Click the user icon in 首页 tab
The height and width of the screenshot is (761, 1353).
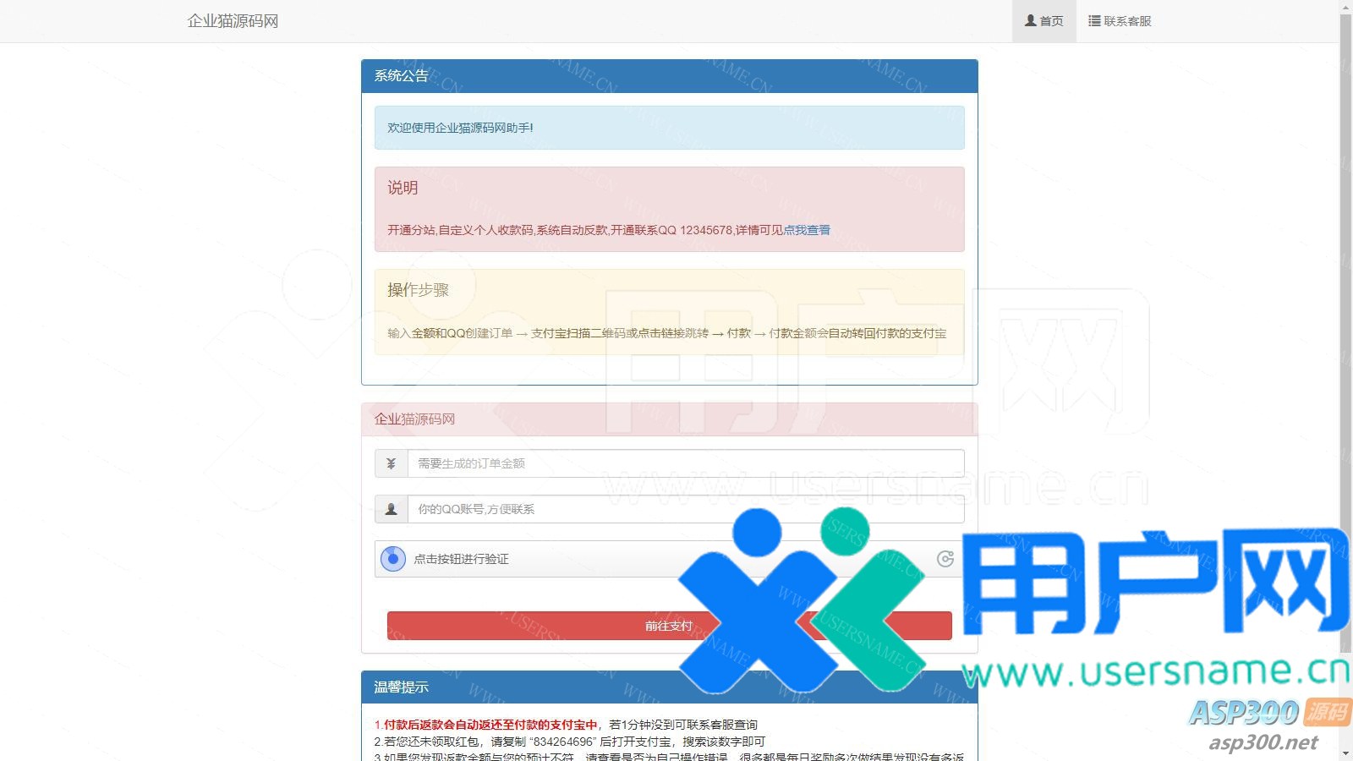[x=1030, y=20]
